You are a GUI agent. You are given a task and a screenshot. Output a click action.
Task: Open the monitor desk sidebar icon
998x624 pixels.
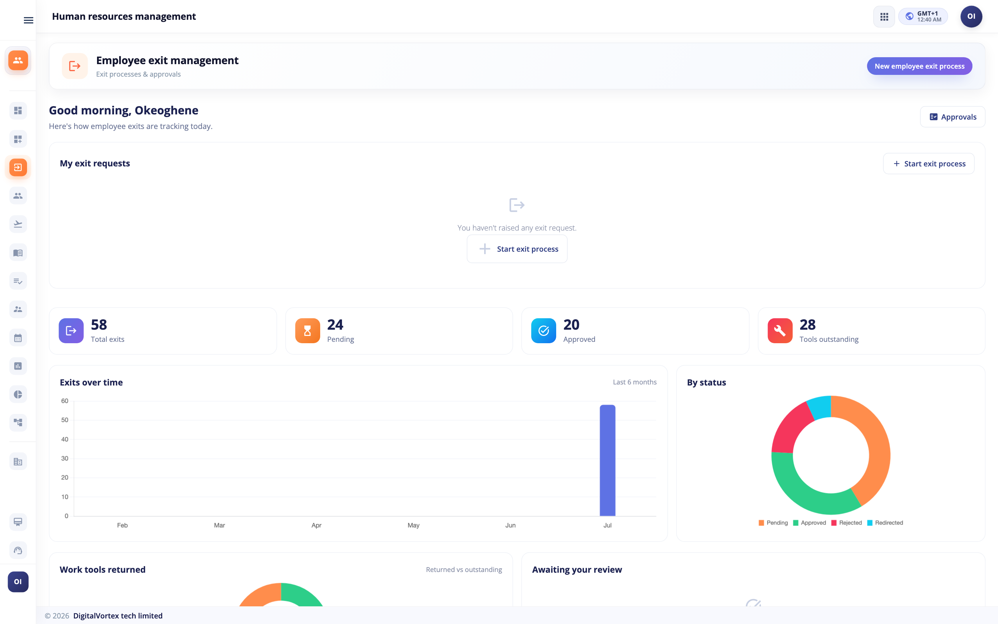coord(18,522)
